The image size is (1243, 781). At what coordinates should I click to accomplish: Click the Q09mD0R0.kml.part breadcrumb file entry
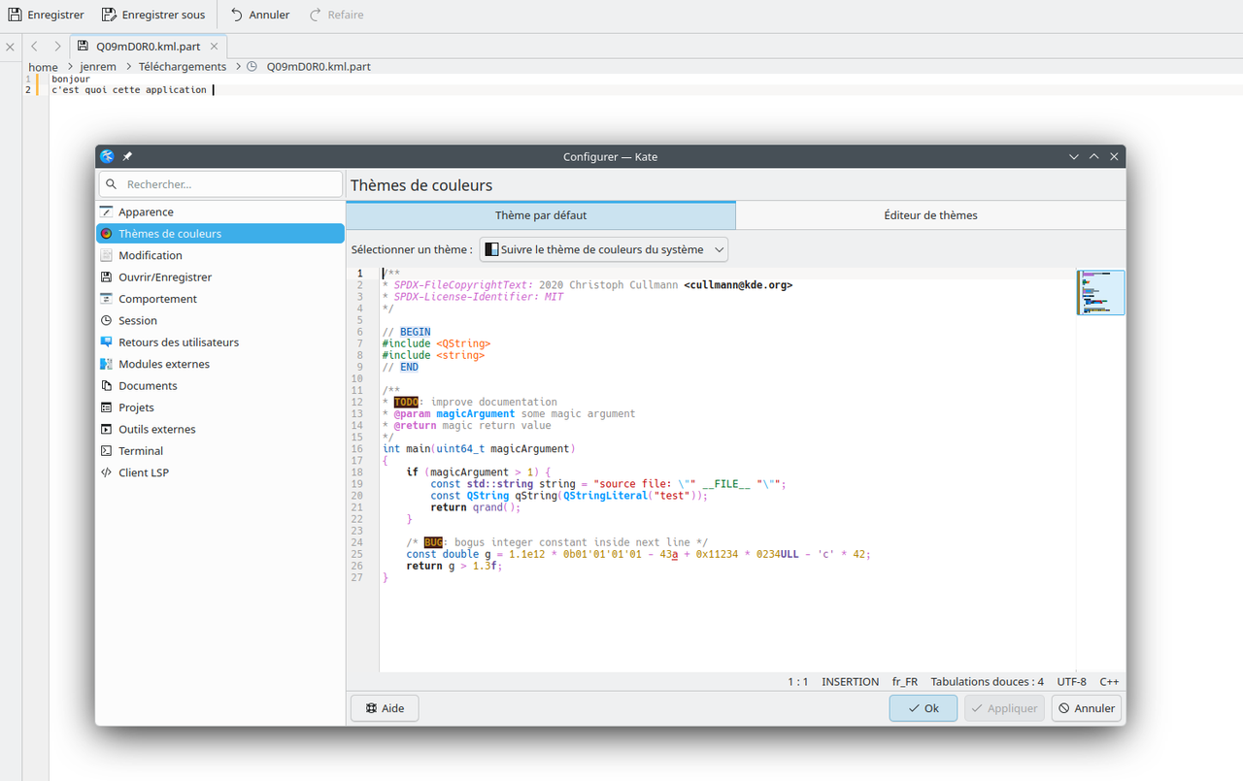[319, 67]
